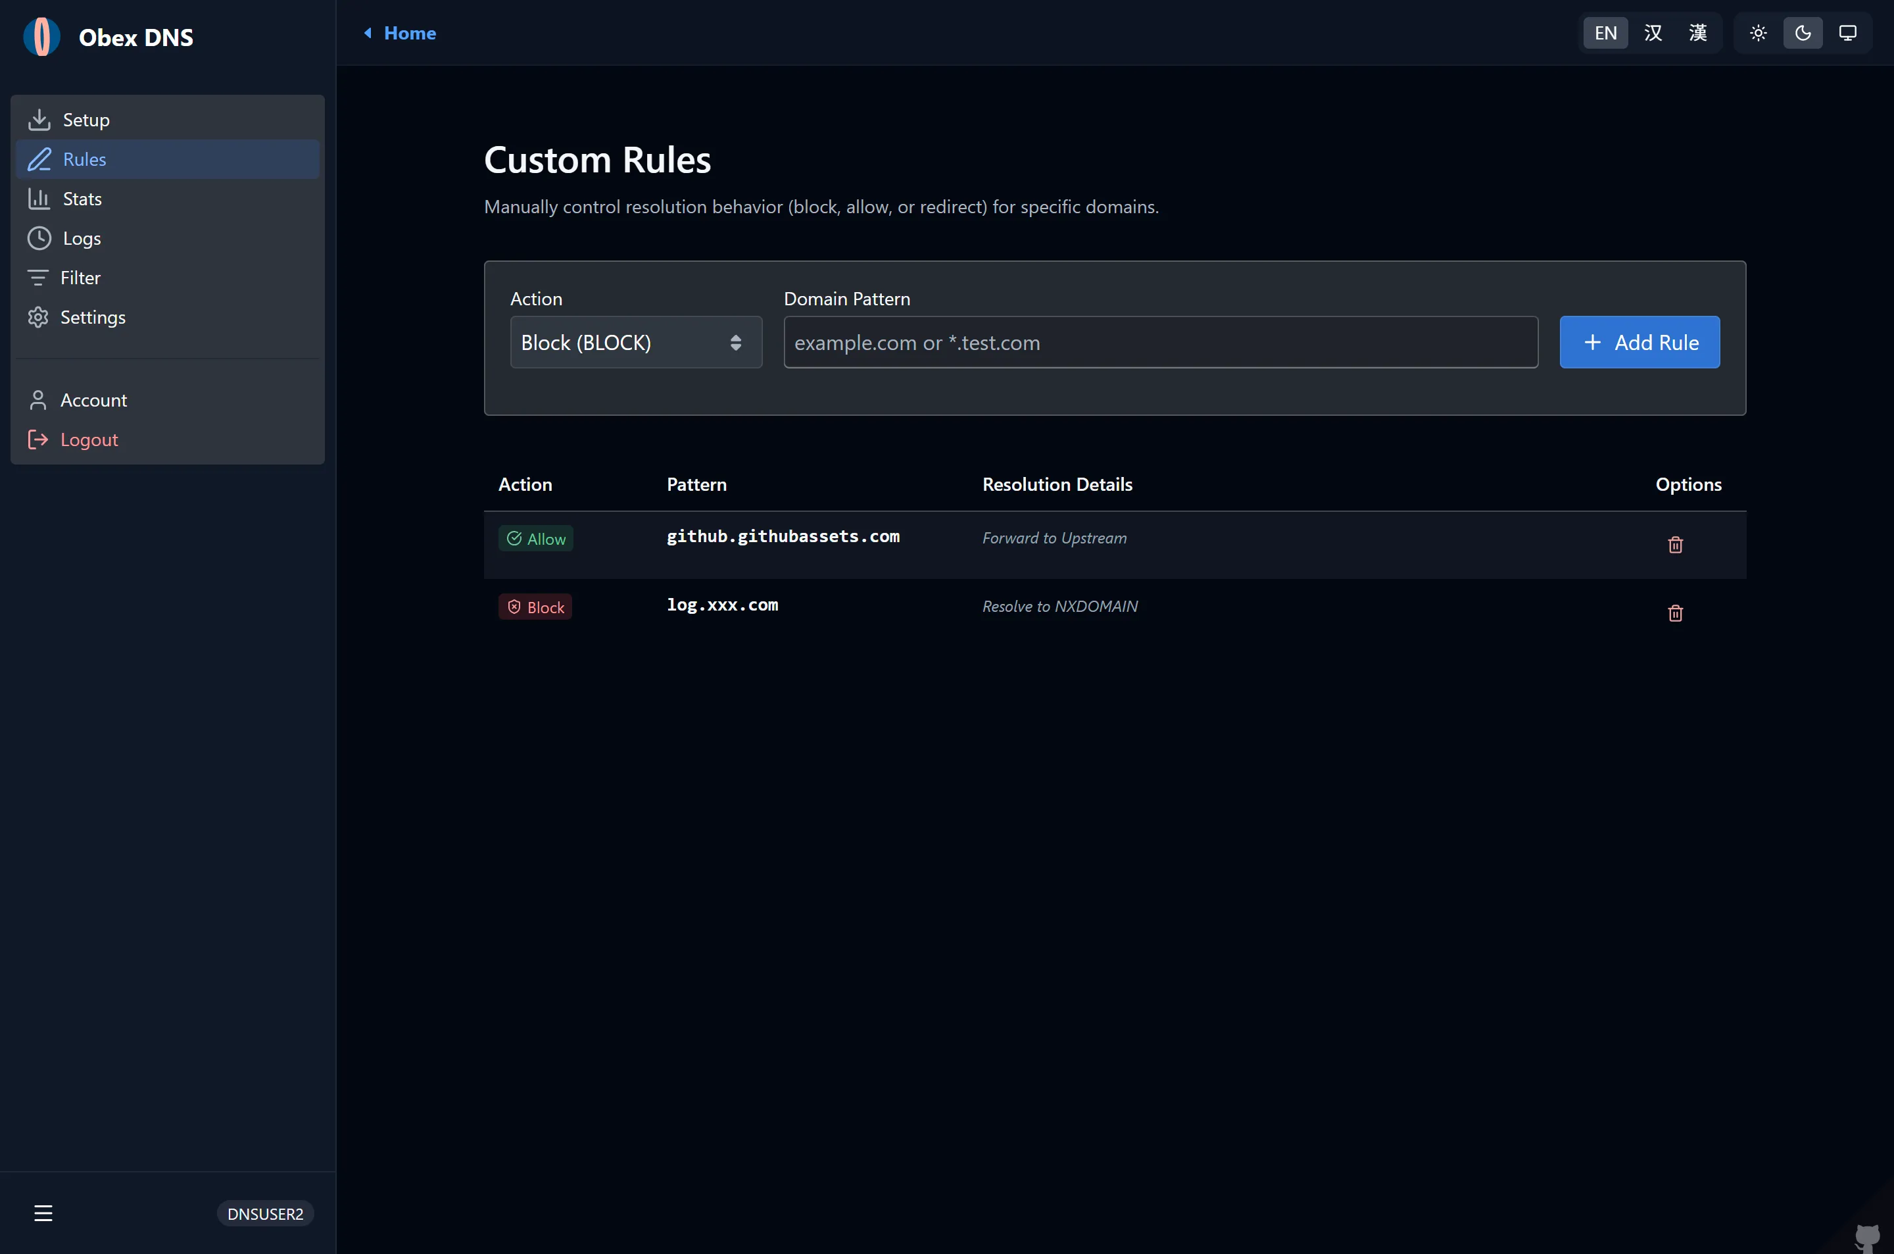Enable dark theme moon icon

1803,33
